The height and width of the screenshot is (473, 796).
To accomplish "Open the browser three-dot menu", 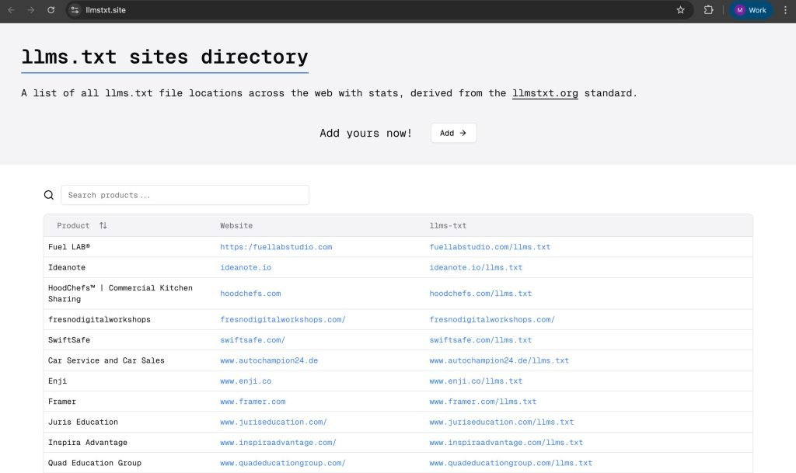I will coord(785,10).
